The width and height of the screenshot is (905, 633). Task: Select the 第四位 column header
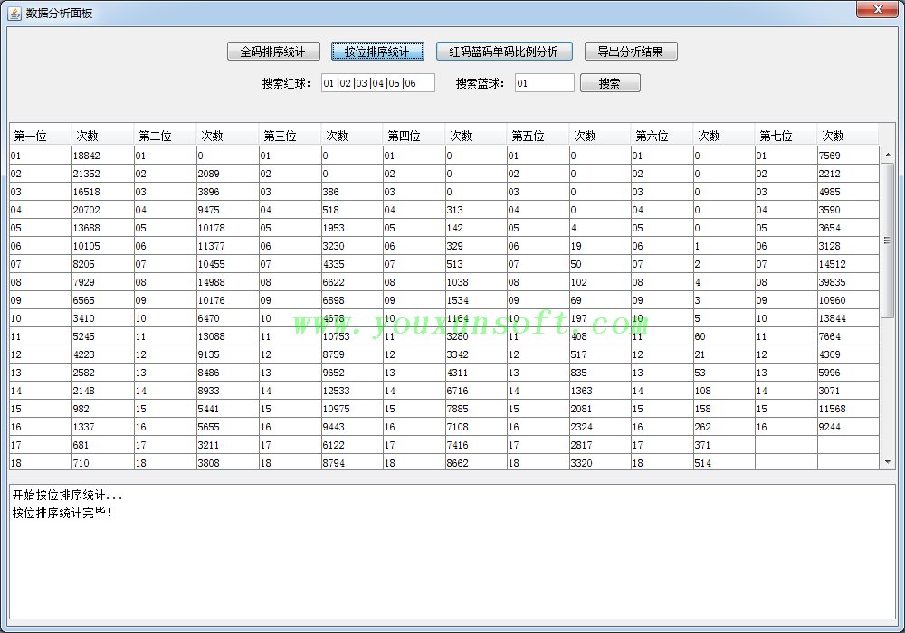414,136
